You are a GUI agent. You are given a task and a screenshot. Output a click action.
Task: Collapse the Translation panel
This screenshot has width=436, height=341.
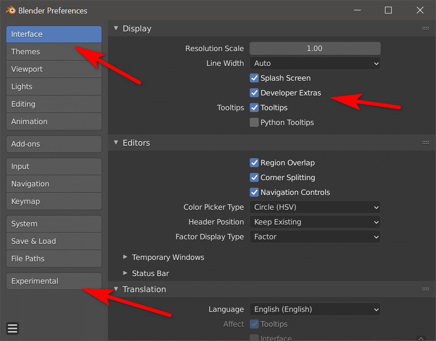(x=116, y=289)
